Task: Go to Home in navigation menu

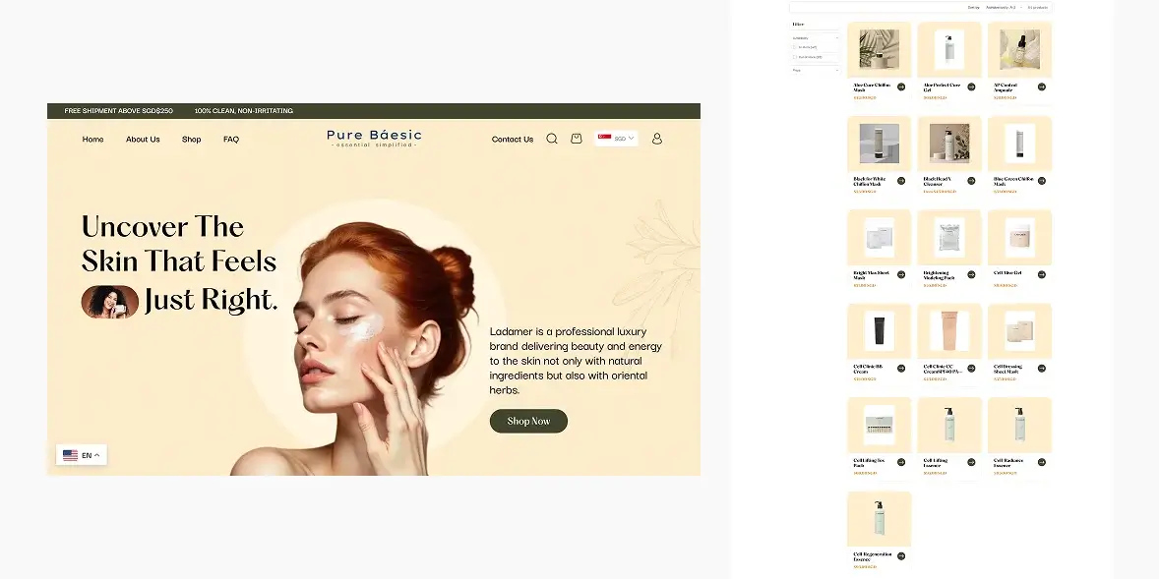Action: [x=92, y=139]
